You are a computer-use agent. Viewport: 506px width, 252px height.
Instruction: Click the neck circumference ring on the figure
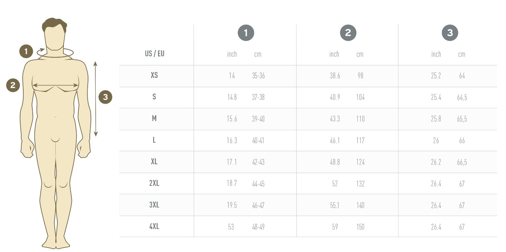pyautogui.click(x=55, y=53)
